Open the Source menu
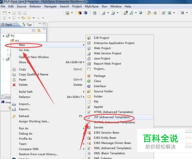The height and width of the screenshot is (159, 192). pos(21,6)
